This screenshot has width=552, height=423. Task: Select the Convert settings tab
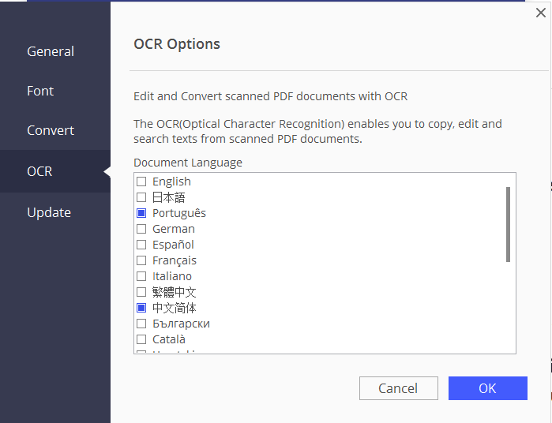click(51, 130)
